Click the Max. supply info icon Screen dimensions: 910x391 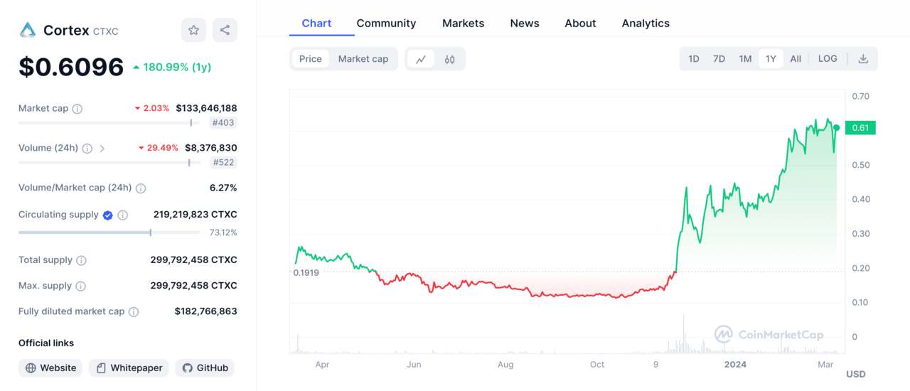(81, 286)
